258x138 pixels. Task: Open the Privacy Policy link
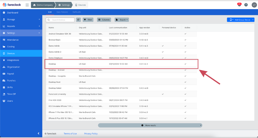point(91,134)
